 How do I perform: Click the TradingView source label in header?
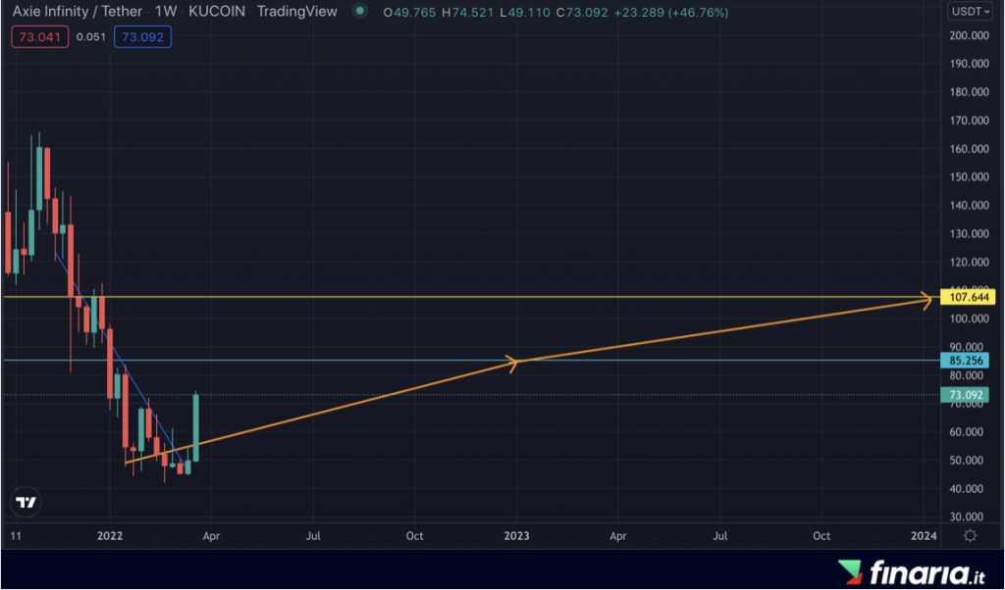click(x=296, y=12)
